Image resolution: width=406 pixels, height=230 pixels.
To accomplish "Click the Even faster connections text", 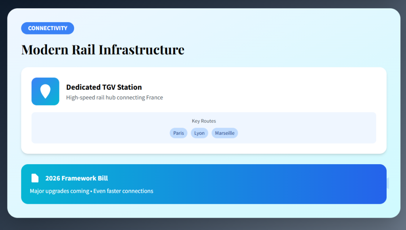I will coord(123,191).
